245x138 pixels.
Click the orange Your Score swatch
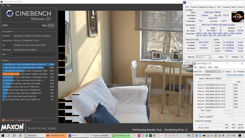click(x=3, y=120)
